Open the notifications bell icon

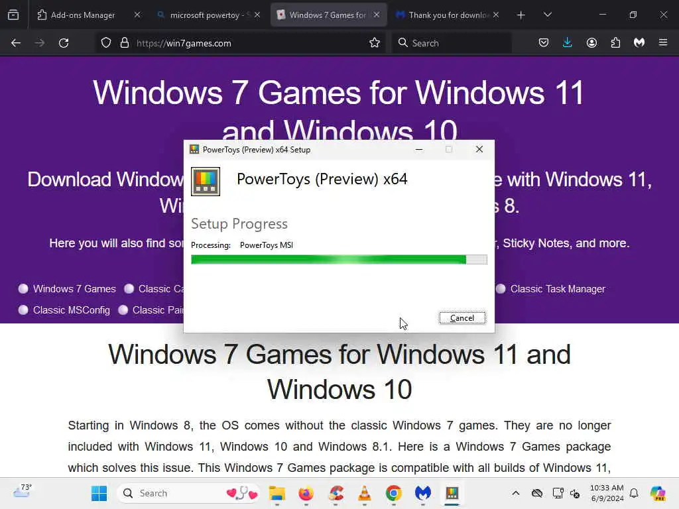[634, 493]
